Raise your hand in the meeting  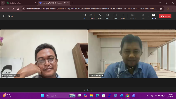click(x=100, y=16)
